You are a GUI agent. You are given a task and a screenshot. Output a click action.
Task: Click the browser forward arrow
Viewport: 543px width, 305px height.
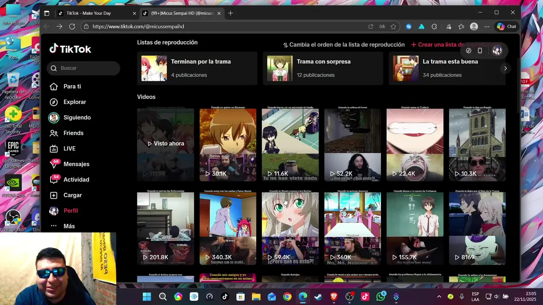pos(59,26)
